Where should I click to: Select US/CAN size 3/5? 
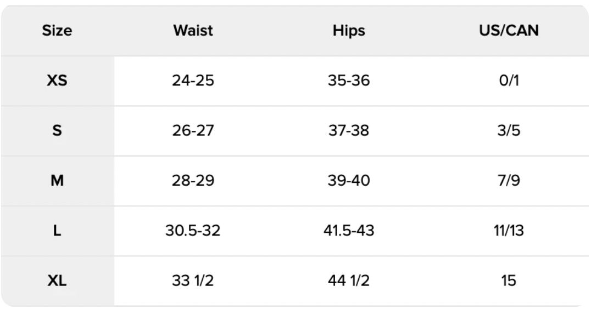coord(508,131)
